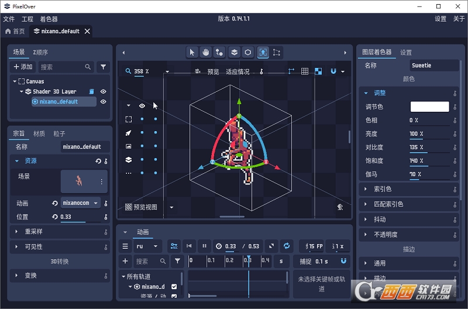Click the camera icon next to 预览
This screenshot has width=468, height=309.
197,71
